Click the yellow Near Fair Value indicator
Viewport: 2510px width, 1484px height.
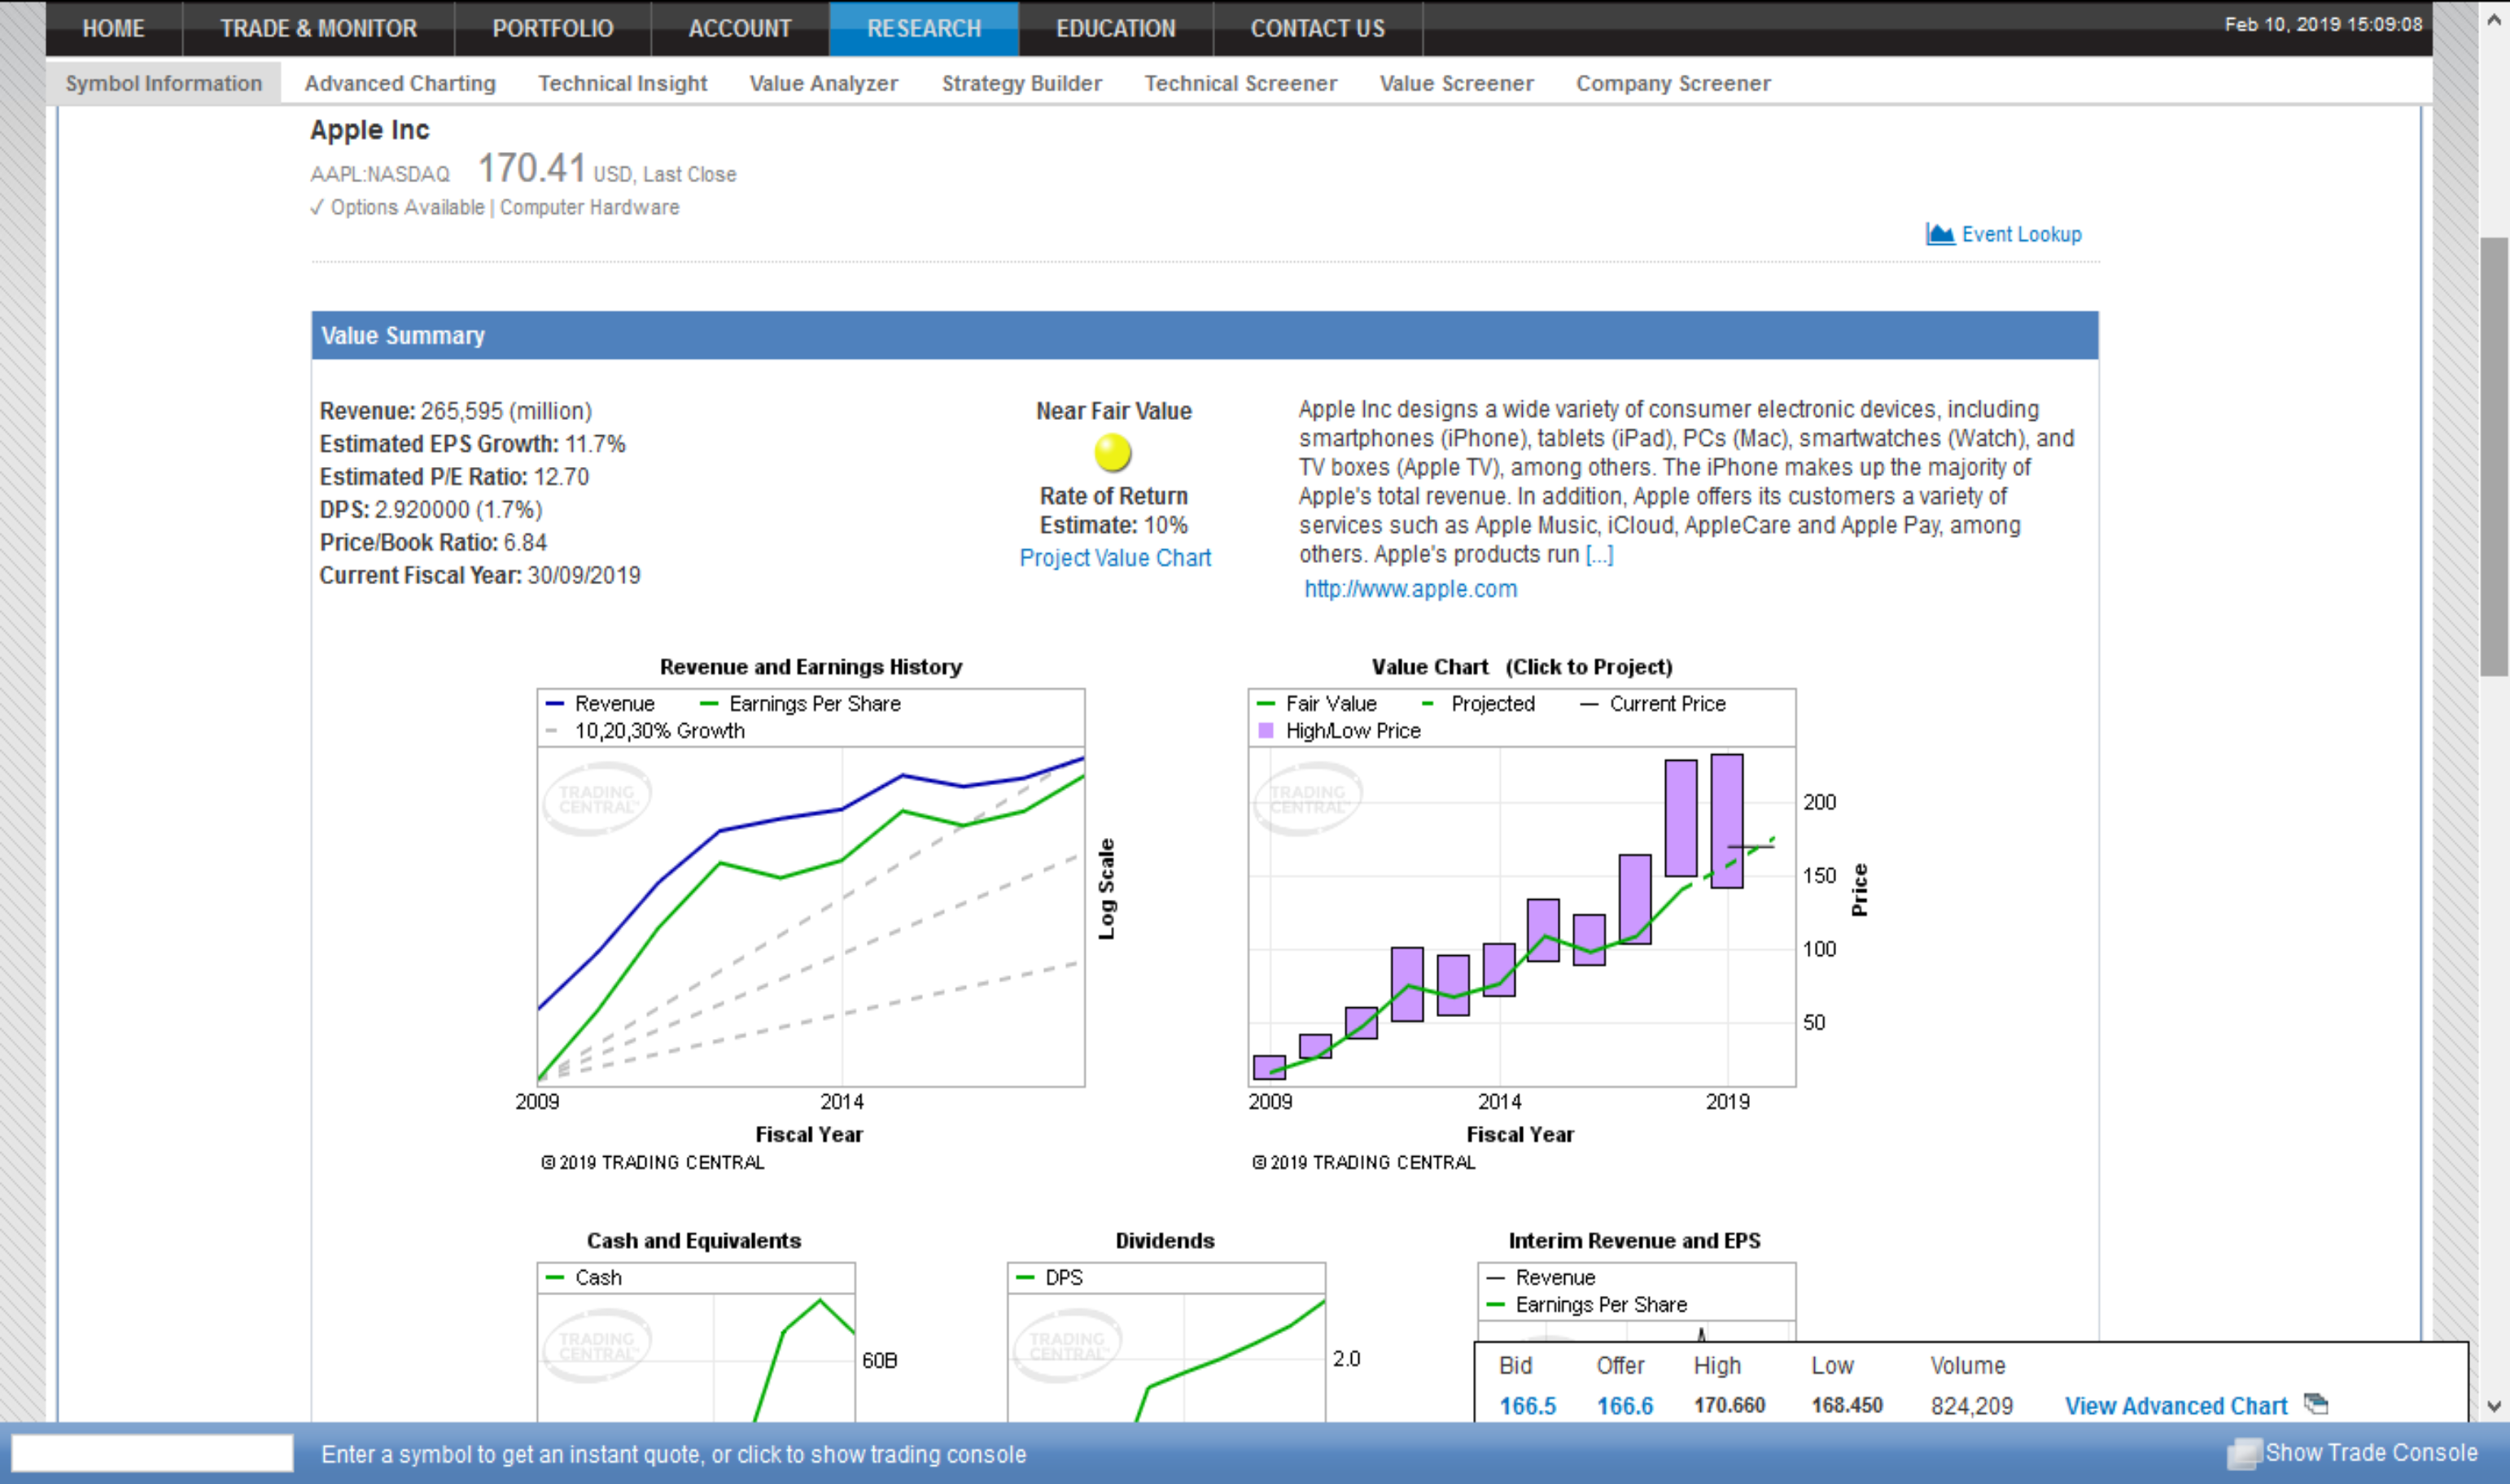[x=1113, y=453]
